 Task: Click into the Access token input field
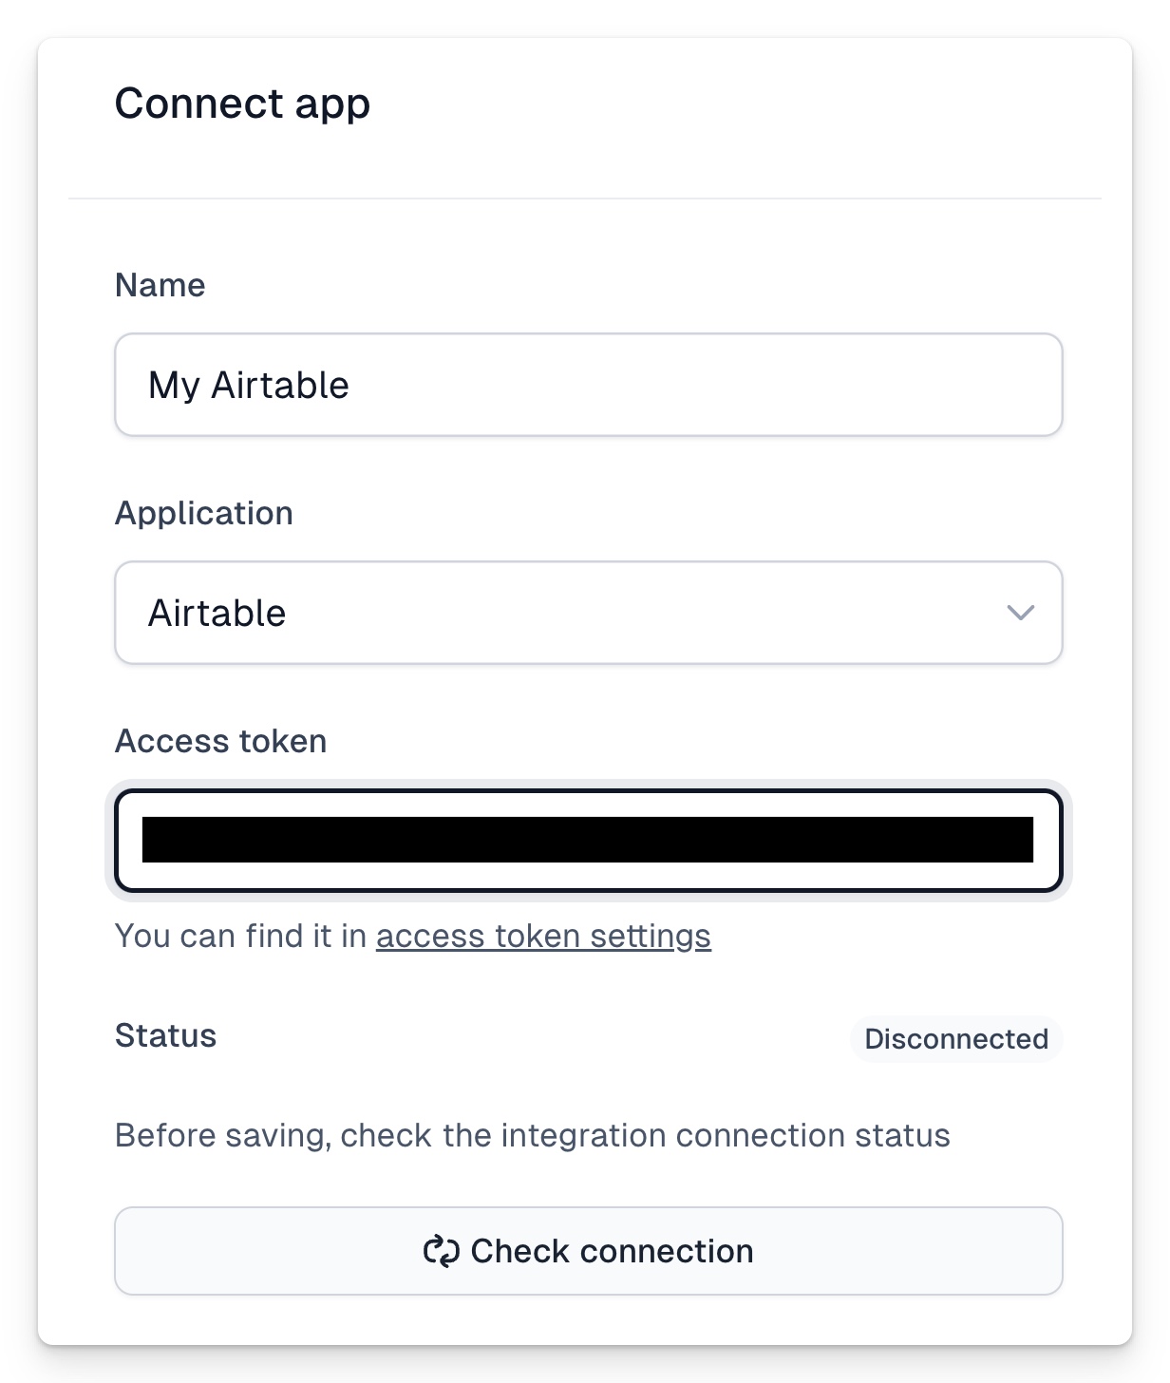click(589, 841)
